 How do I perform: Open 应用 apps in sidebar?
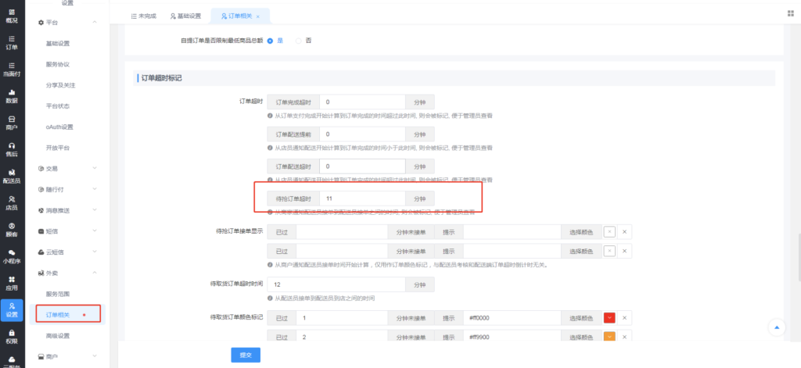(11, 283)
